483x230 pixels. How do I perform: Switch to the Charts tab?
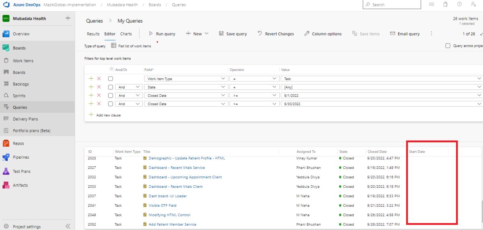tap(126, 34)
